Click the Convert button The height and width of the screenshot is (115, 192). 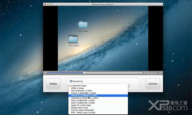point(153,84)
